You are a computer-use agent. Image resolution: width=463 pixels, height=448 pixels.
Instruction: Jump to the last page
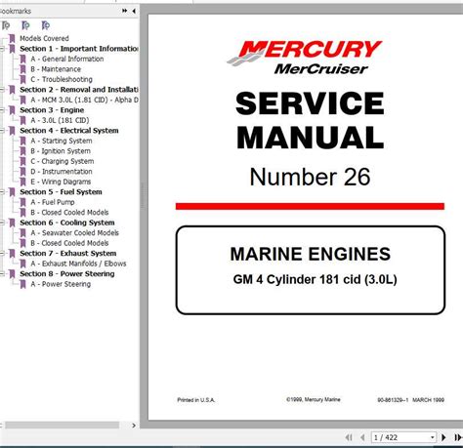point(458,437)
